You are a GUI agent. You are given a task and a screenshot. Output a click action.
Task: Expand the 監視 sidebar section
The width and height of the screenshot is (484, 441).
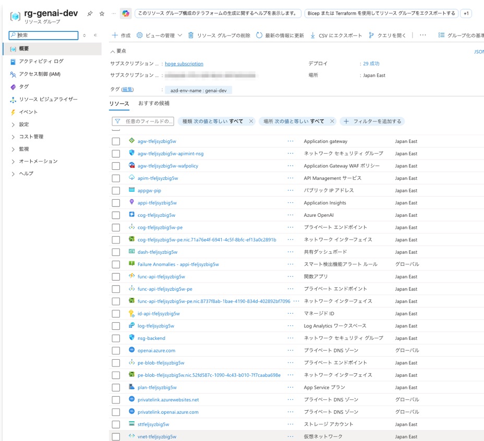point(13,149)
